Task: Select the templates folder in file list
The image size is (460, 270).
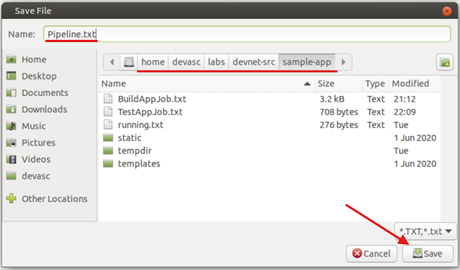Action: (139, 163)
